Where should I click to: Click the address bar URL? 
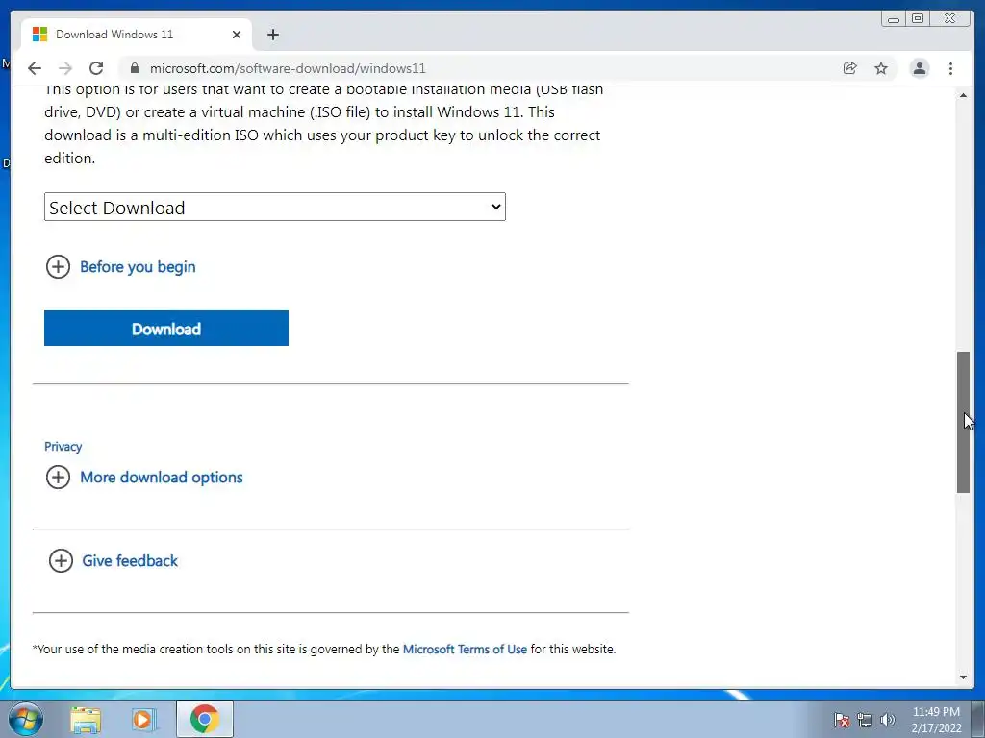tap(288, 68)
